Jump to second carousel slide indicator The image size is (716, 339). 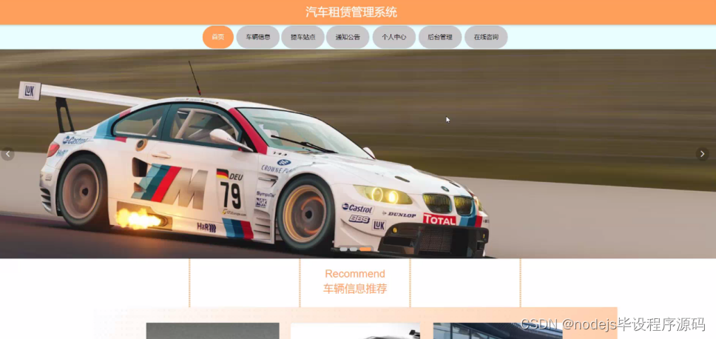click(353, 249)
